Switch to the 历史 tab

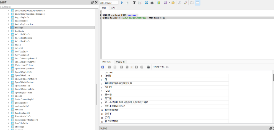[x=113, y=8]
